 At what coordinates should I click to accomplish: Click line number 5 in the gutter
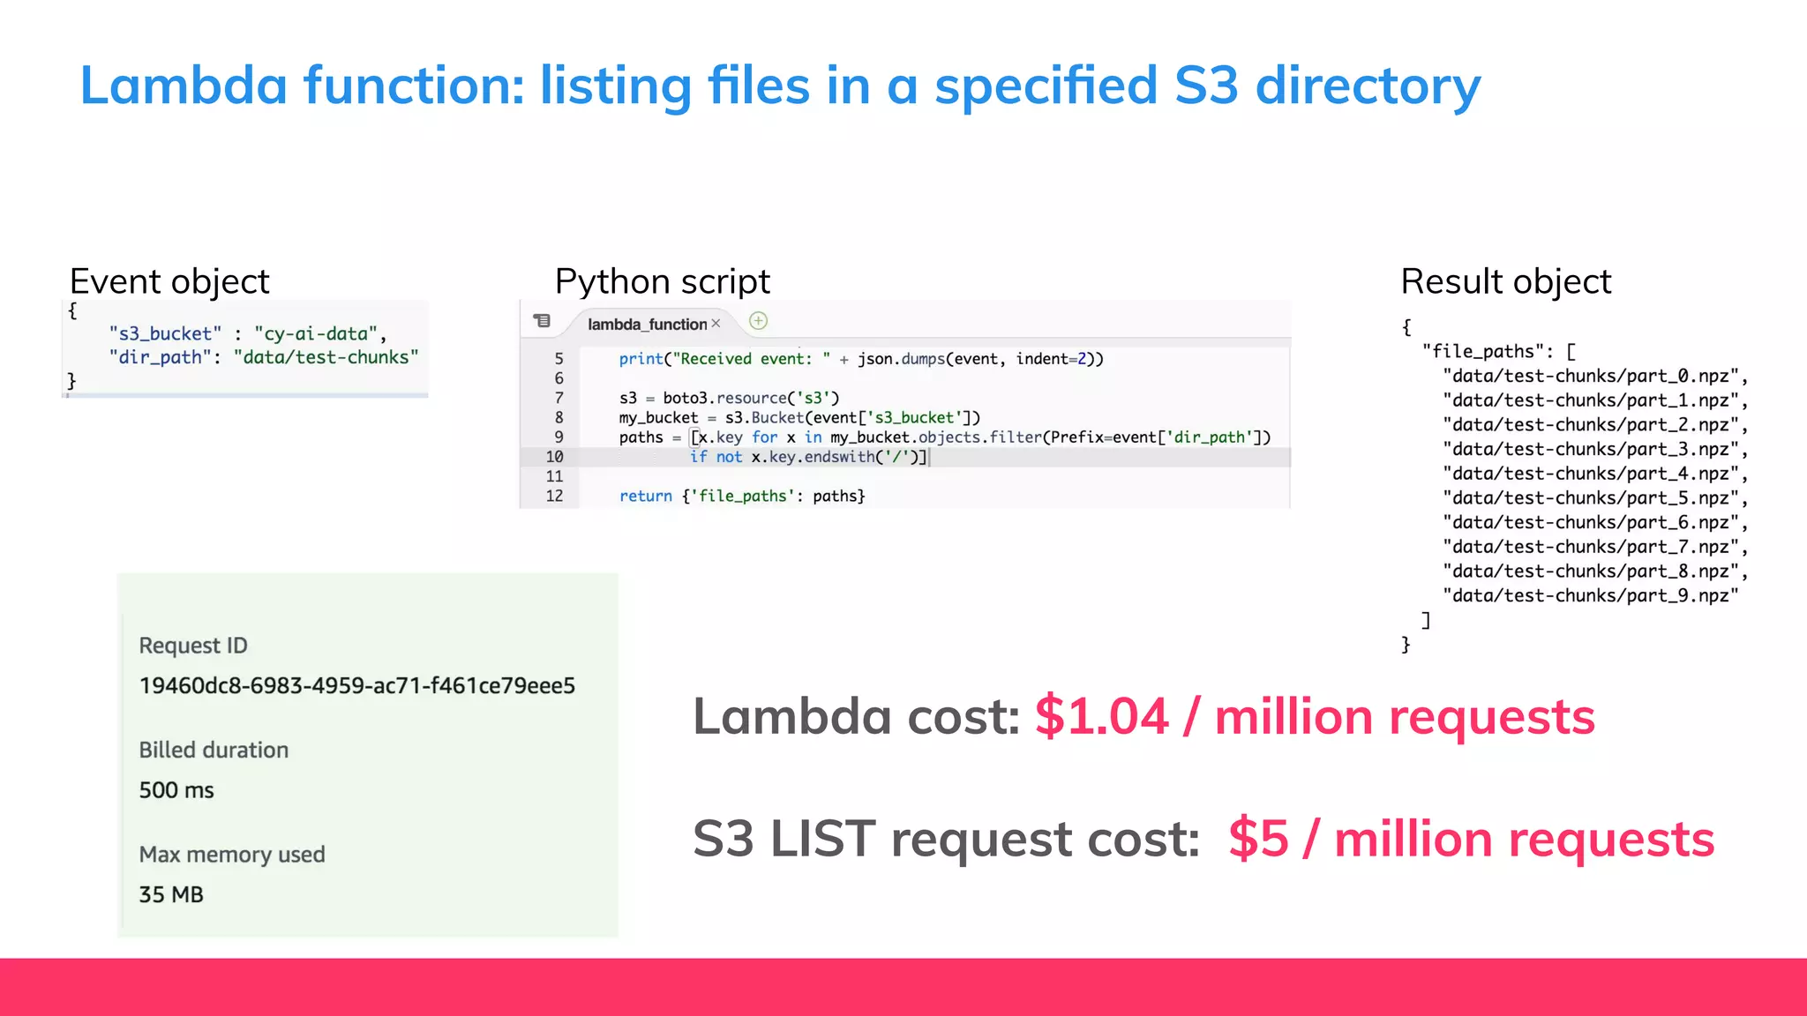559,359
